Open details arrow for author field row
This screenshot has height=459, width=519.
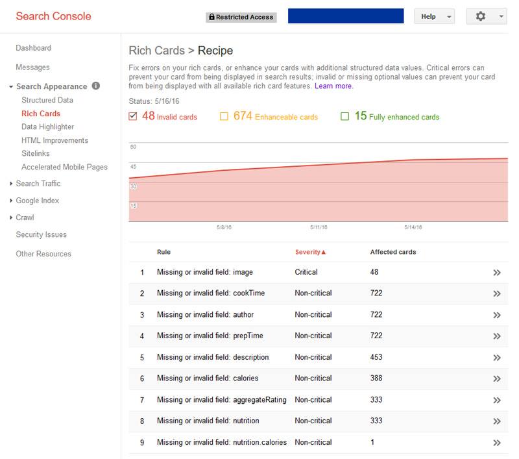tap(497, 315)
